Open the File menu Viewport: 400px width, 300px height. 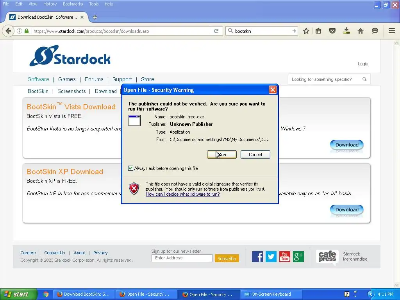tap(6, 4)
